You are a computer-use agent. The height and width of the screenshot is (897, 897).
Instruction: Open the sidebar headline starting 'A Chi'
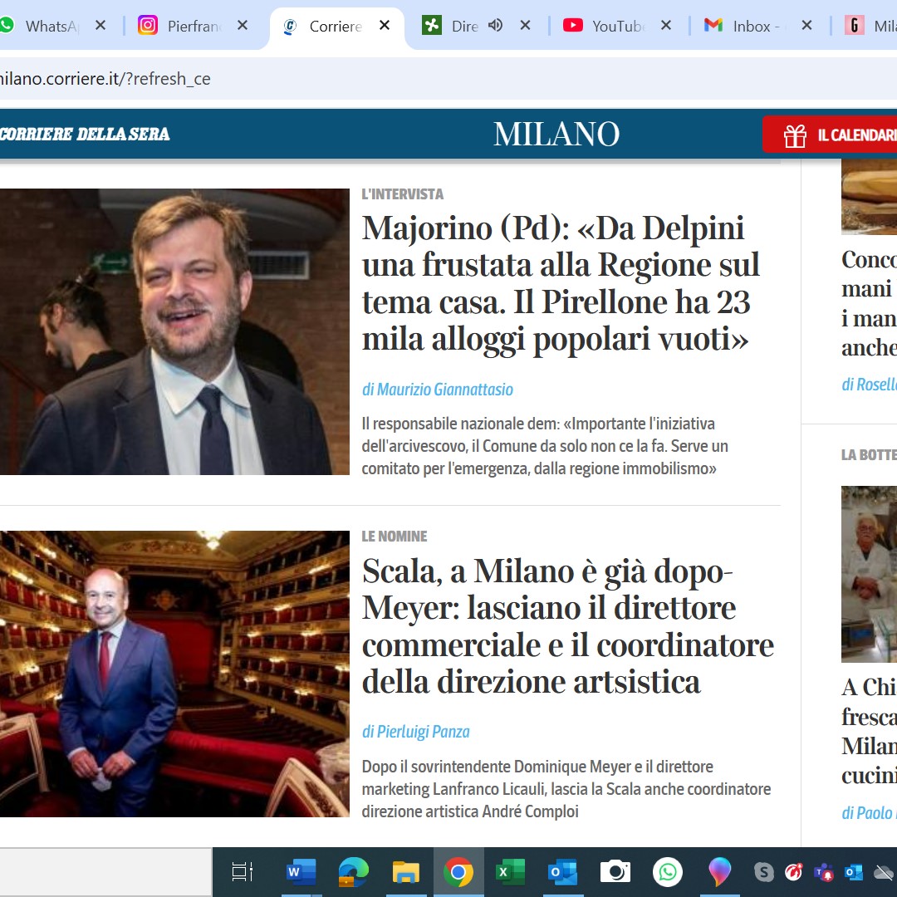point(869,731)
